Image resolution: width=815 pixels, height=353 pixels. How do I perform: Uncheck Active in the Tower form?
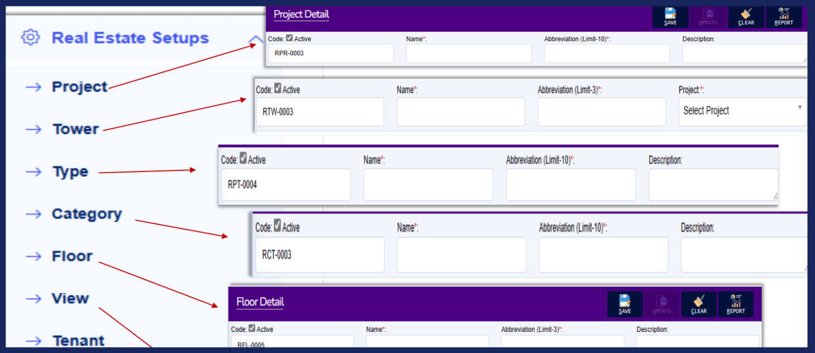279,89
